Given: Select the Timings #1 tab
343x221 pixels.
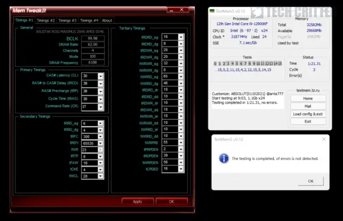Looking at the screenshot, I should [24, 20].
